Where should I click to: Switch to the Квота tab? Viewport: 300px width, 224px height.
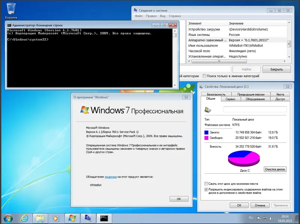click(x=280, y=94)
